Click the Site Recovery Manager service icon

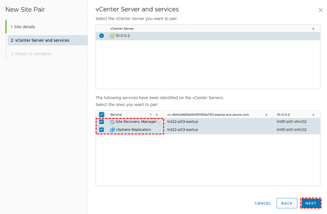112,122
